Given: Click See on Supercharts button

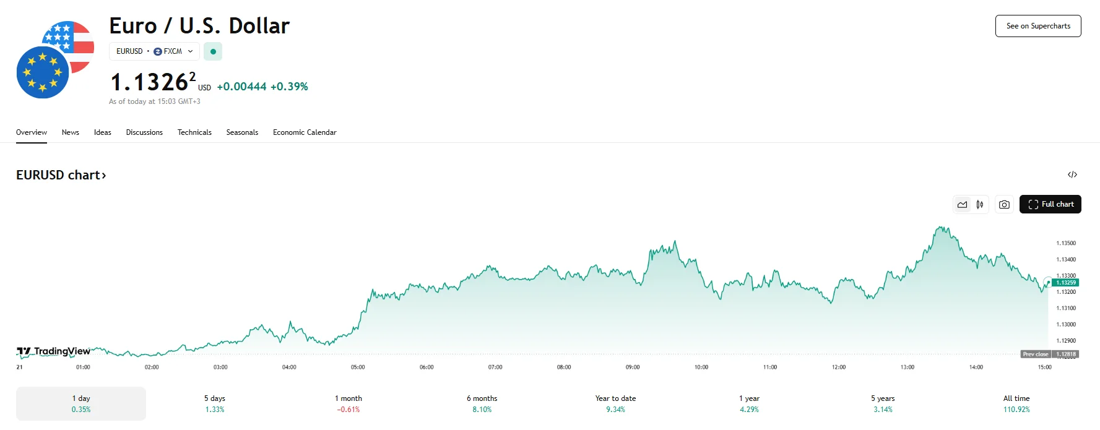Looking at the screenshot, I should 1038,26.
